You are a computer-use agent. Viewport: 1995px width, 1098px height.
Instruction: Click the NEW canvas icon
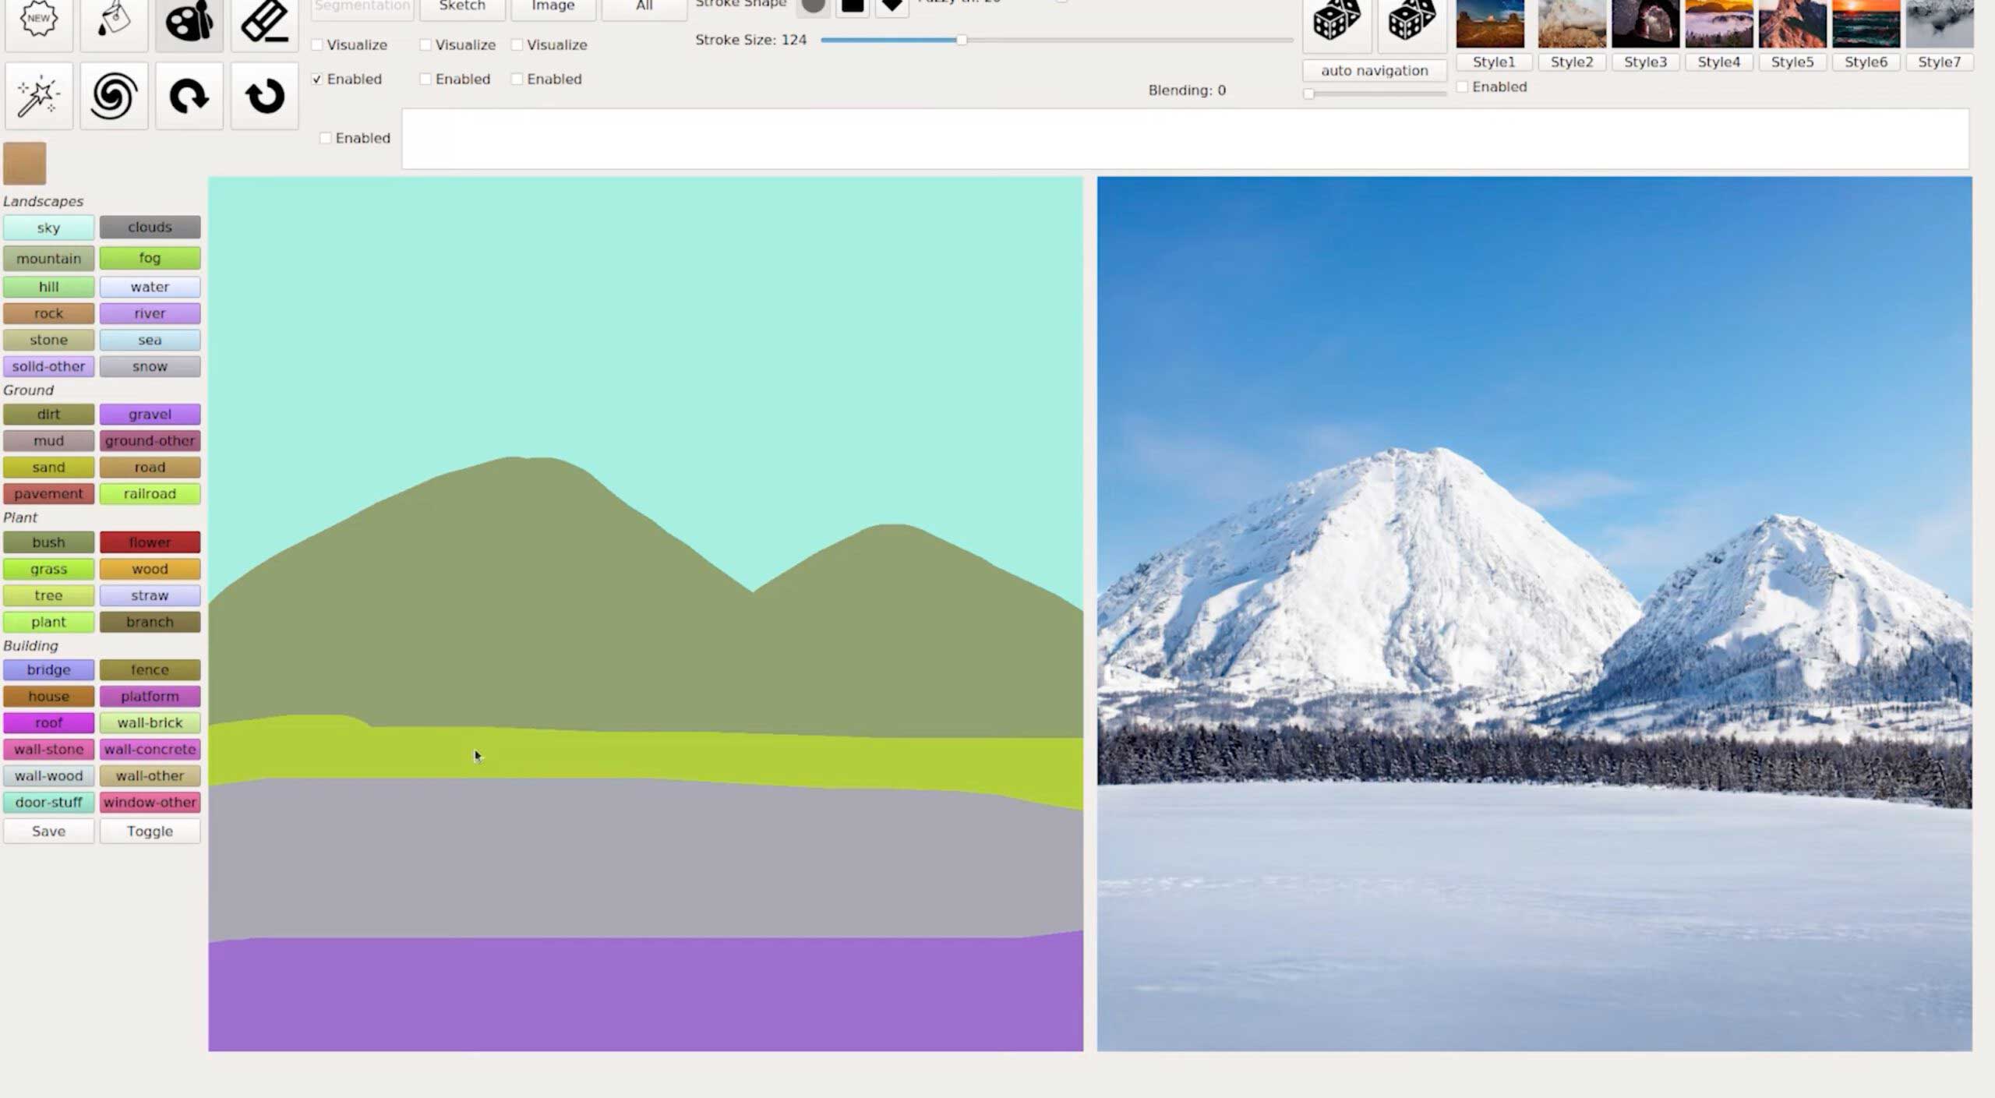pos(39,20)
